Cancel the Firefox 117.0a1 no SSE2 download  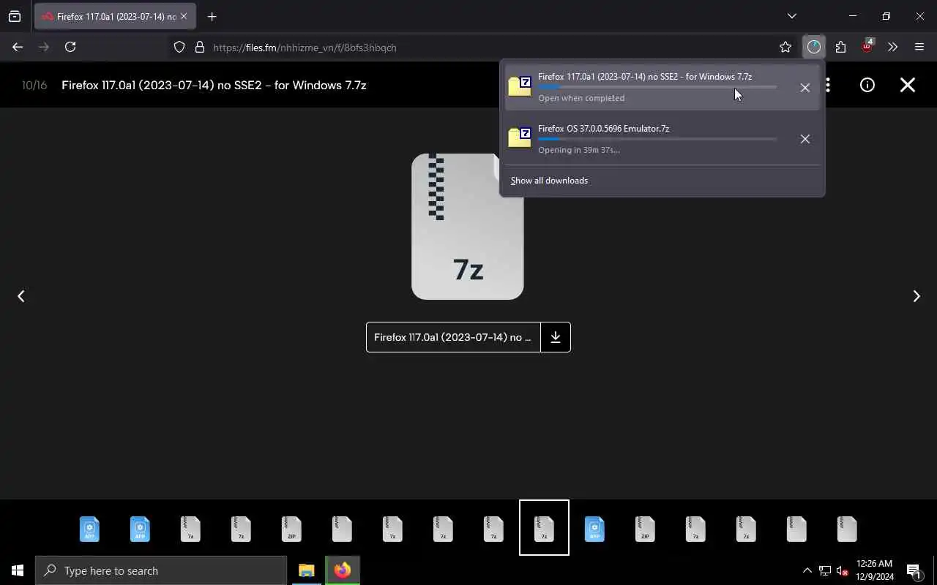click(x=805, y=88)
